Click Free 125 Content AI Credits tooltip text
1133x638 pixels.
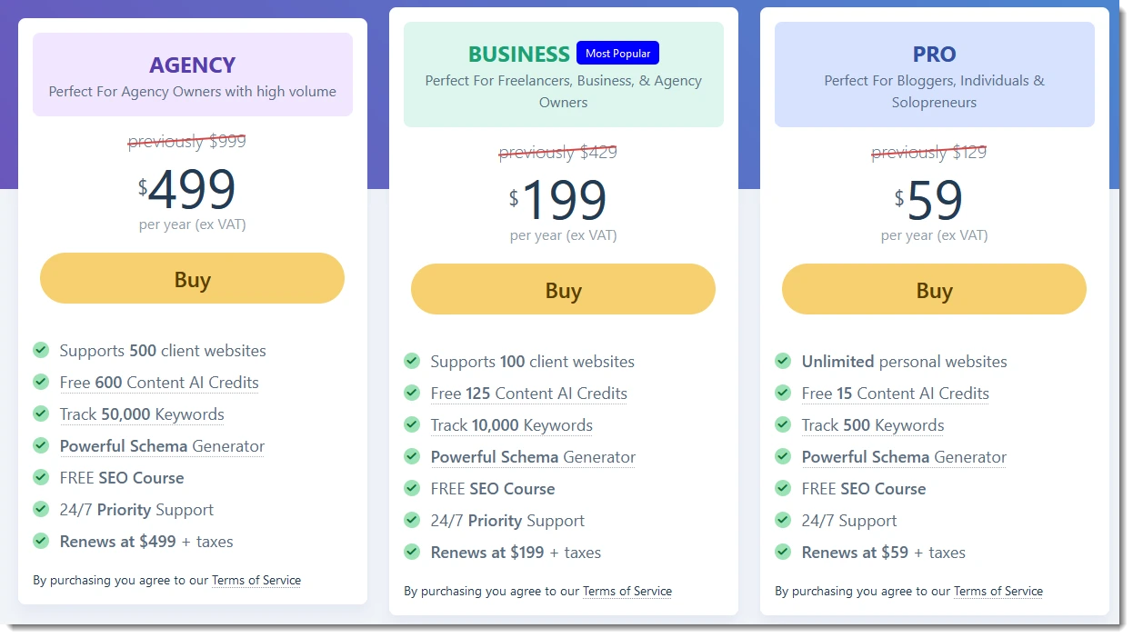529,394
